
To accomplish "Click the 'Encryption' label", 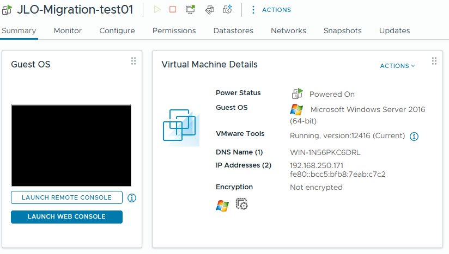I will pos(234,187).
